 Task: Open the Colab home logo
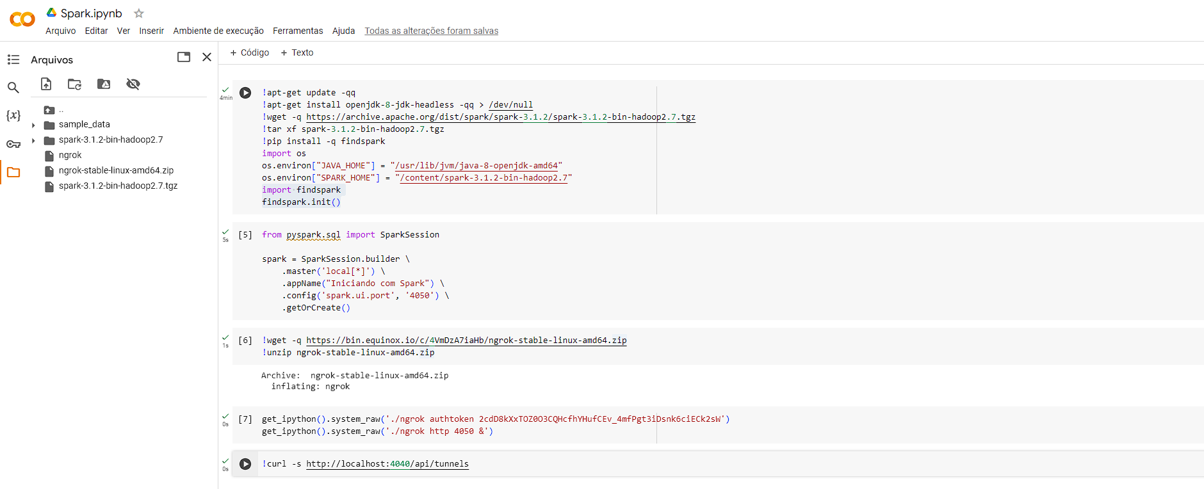(22, 20)
